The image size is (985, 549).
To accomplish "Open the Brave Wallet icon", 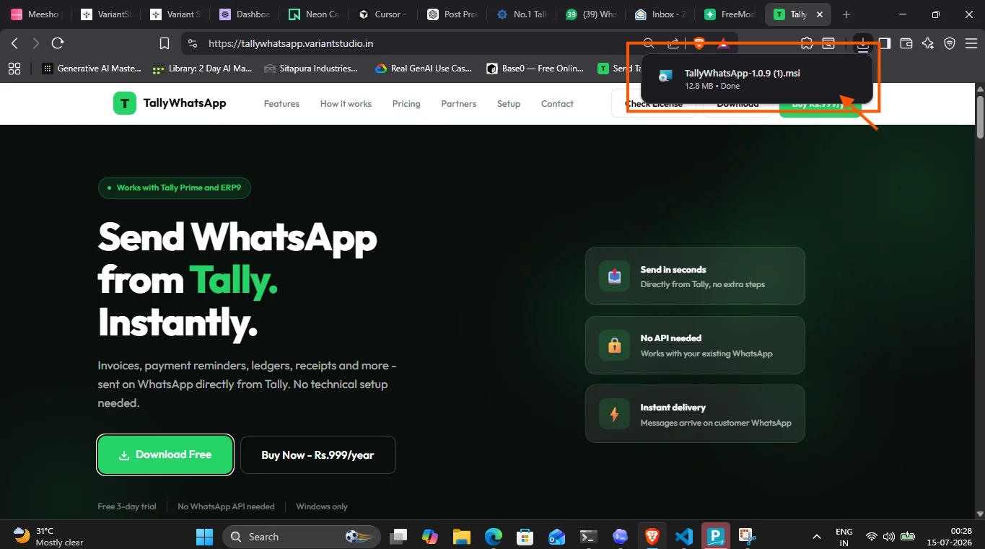I will pos(906,43).
